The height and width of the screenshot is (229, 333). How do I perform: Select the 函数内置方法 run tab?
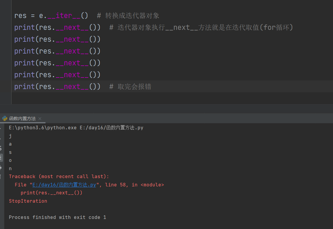pyautogui.click(x=22, y=119)
